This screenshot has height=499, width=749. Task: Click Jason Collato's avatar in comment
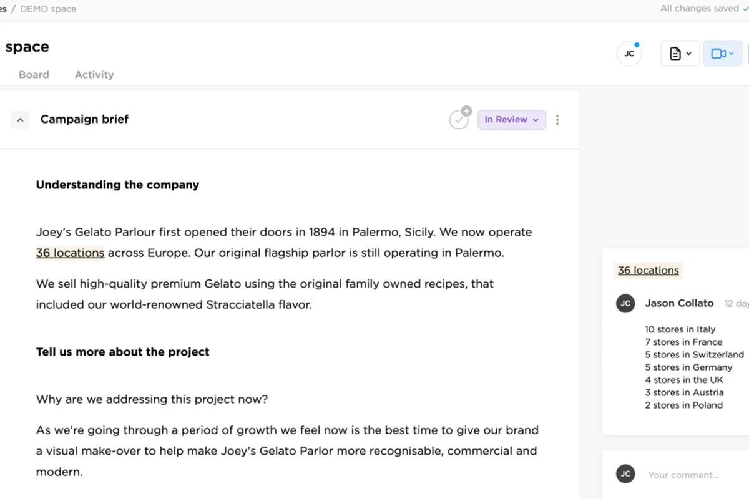[x=625, y=304]
